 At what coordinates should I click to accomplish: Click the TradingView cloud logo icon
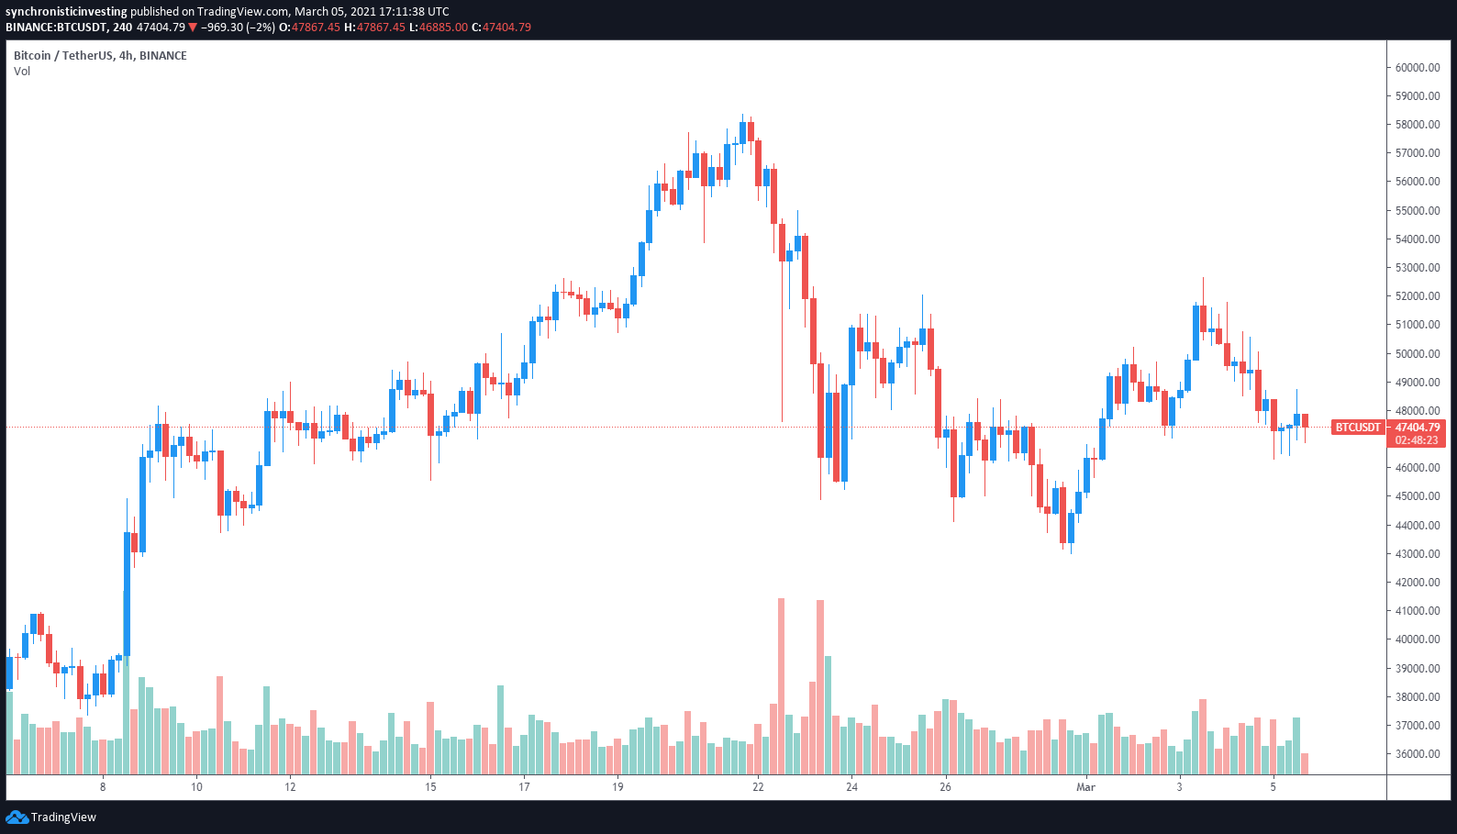tap(17, 817)
